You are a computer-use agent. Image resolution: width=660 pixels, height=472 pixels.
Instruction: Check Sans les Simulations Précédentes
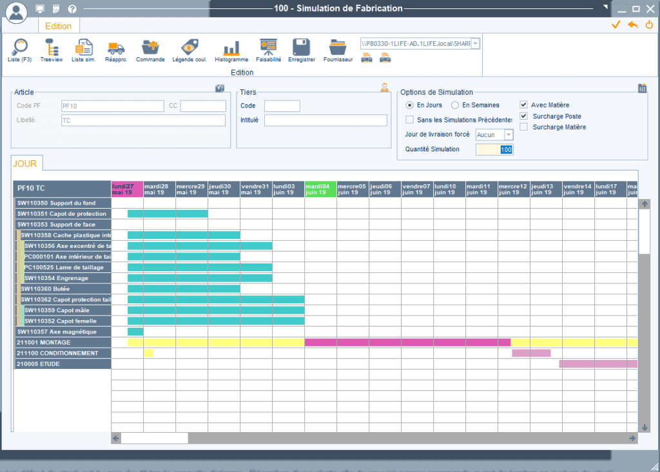click(409, 120)
